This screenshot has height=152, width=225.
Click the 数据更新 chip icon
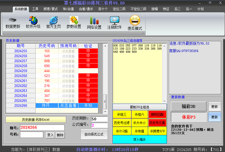pyautogui.click(x=12, y=20)
